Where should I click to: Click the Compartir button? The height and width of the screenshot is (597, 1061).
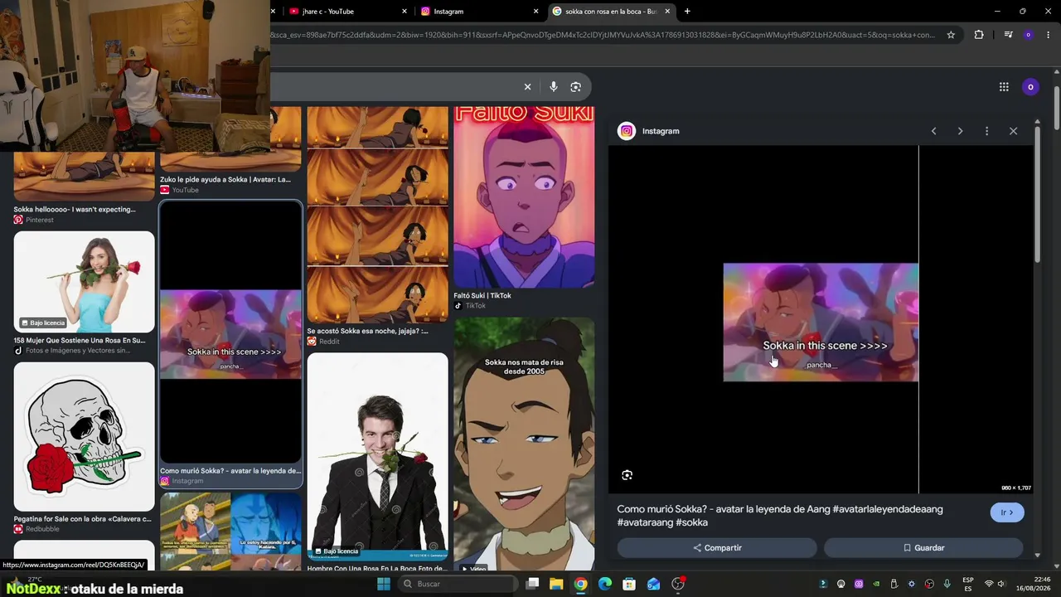coord(717,548)
